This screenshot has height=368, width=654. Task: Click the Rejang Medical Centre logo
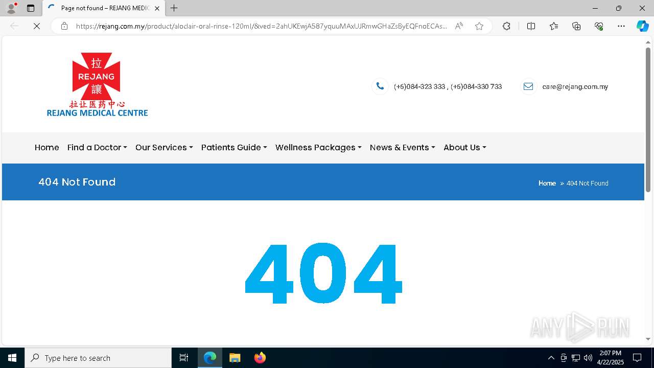point(97,85)
